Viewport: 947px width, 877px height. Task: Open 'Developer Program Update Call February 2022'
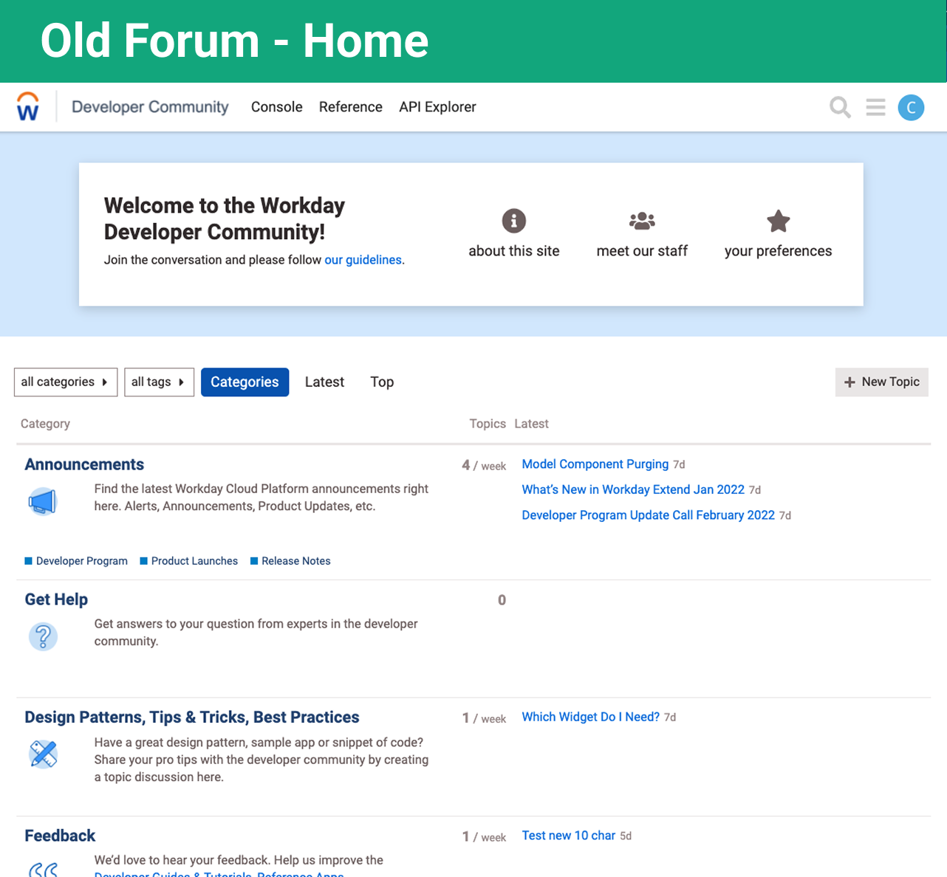pyautogui.click(x=649, y=515)
